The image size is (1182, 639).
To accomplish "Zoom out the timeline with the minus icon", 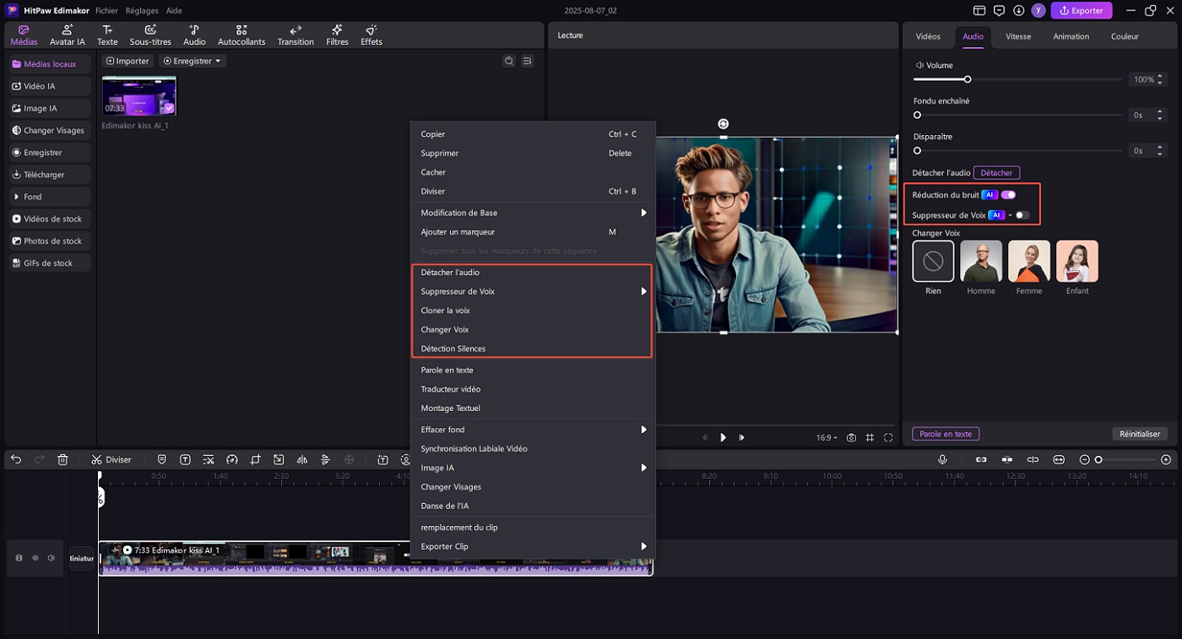I will [1085, 460].
